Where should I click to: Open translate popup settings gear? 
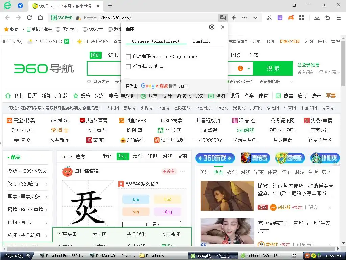point(212,27)
